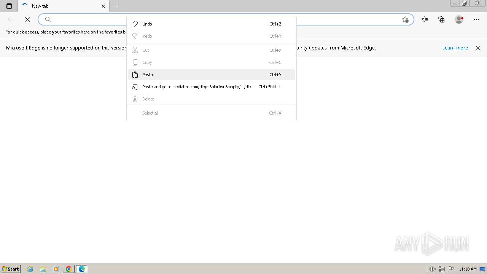
Task: Choose Select all in context menu
Action: (212, 113)
